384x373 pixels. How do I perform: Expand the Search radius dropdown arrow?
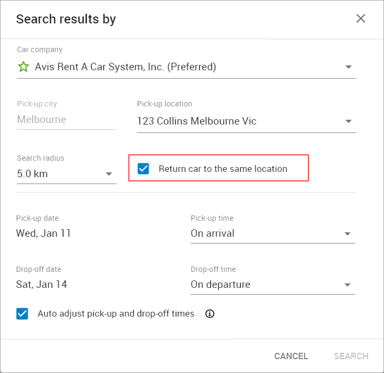109,174
